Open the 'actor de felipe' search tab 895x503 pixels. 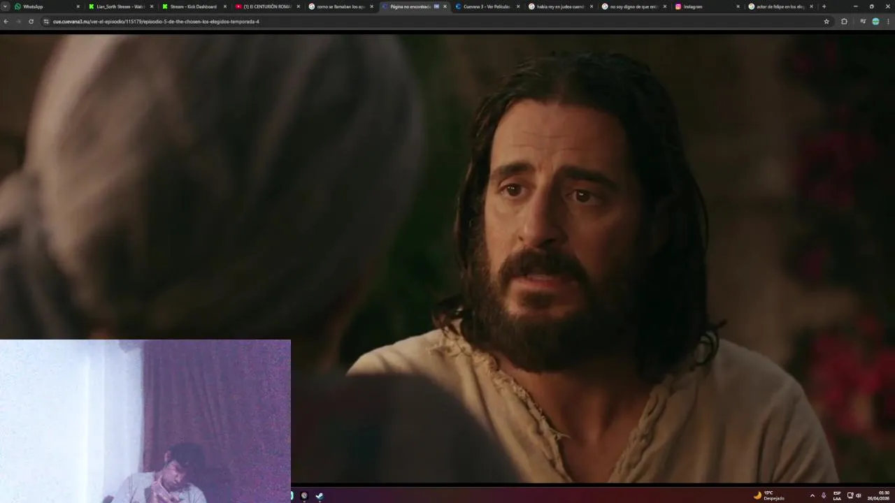(x=779, y=6)
